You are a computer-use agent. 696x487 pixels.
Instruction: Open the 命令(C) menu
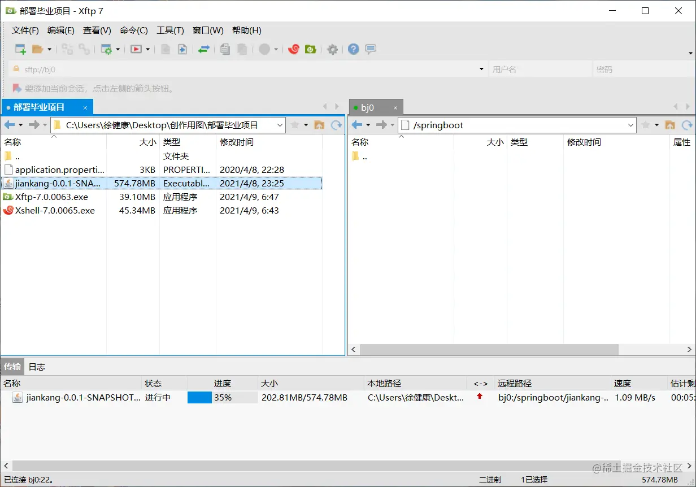pyautogui.click(x=134, y=31)
